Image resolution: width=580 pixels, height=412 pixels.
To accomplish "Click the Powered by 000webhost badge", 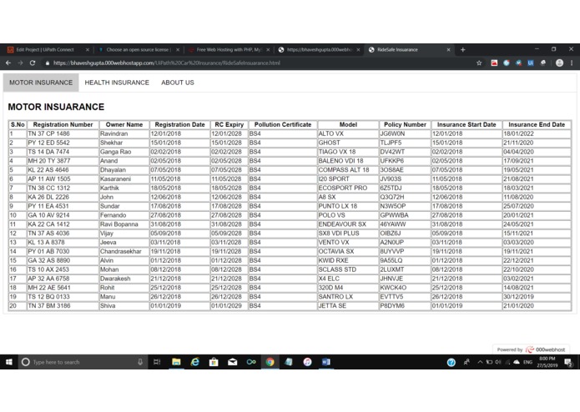I will [531, 349].
